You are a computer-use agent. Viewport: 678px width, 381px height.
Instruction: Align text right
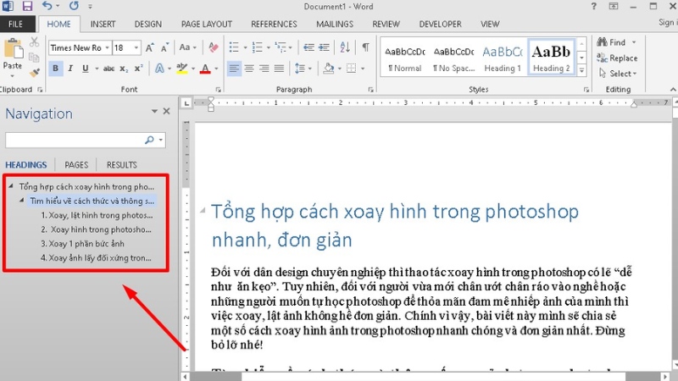point(264,69)
